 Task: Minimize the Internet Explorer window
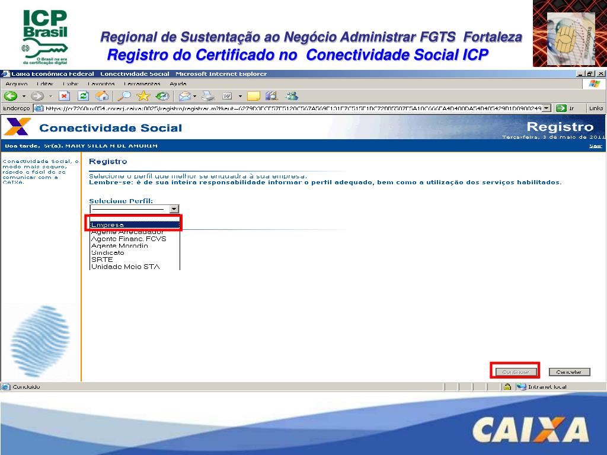pos(580,73)
